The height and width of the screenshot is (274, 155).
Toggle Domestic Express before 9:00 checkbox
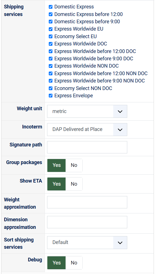(51, 22)
